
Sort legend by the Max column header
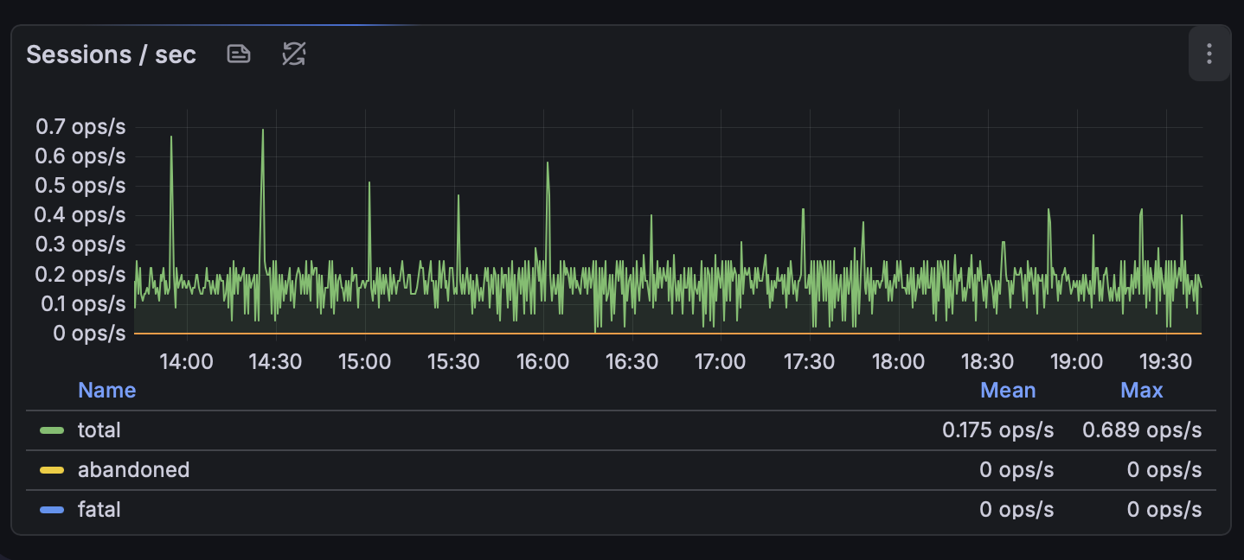(x=1141, y=391)
